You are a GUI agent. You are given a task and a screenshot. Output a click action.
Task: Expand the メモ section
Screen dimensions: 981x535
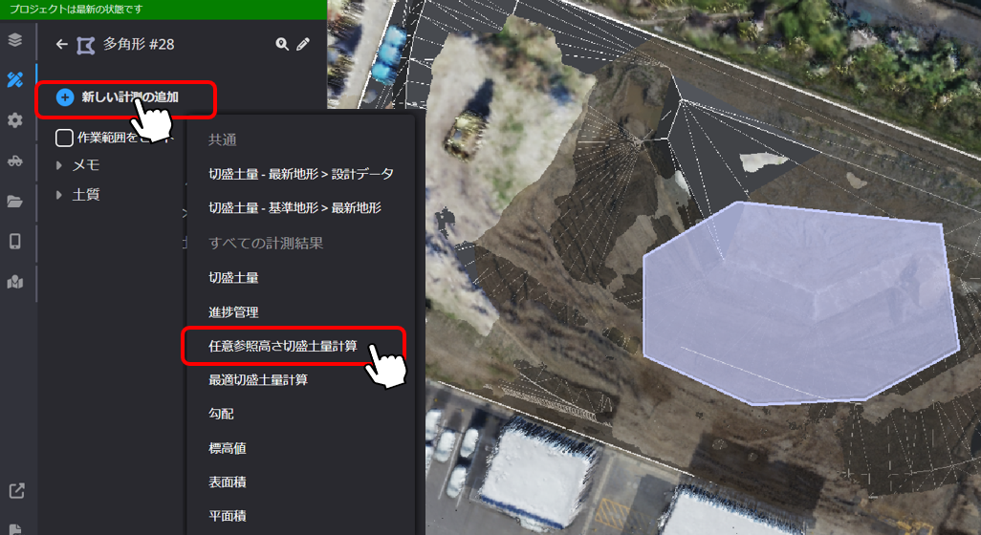coord(59,165)
